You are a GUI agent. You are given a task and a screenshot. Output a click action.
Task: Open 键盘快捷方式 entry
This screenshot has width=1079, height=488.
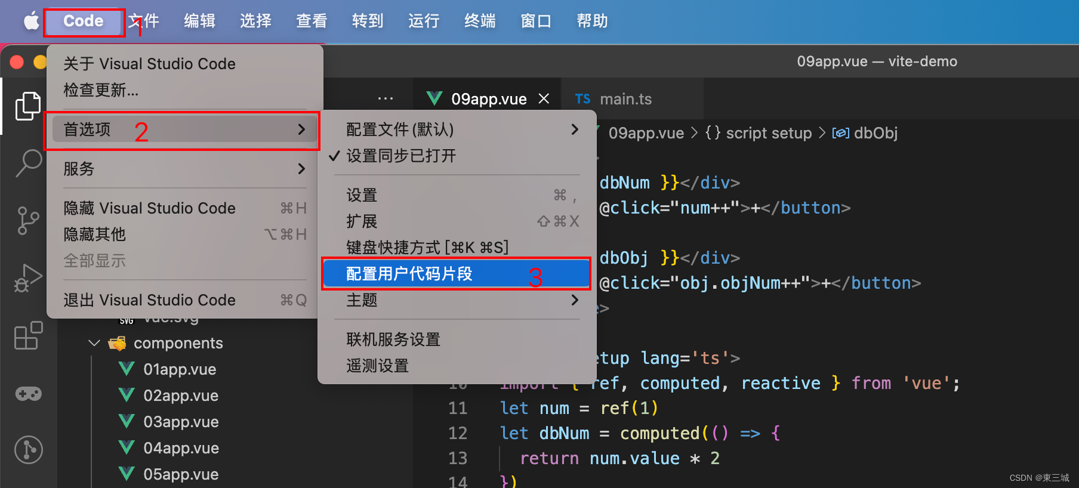(x=457, y=248)
